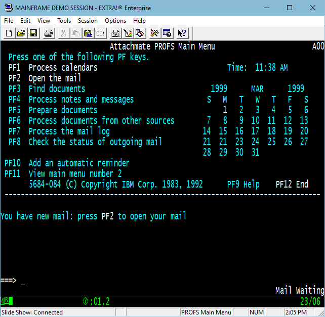Click the Mail Waiting indicator

pos(300,290)
